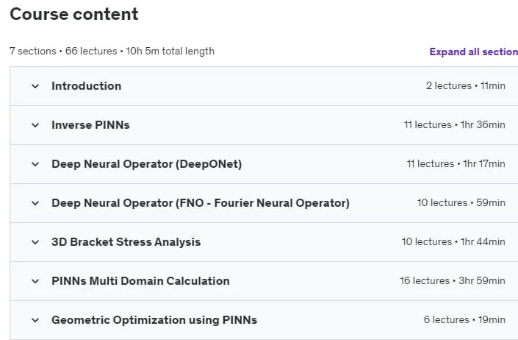Click the 6 lectures 19min summary
This screenshot has width=518, height=340.
[464, 320]
